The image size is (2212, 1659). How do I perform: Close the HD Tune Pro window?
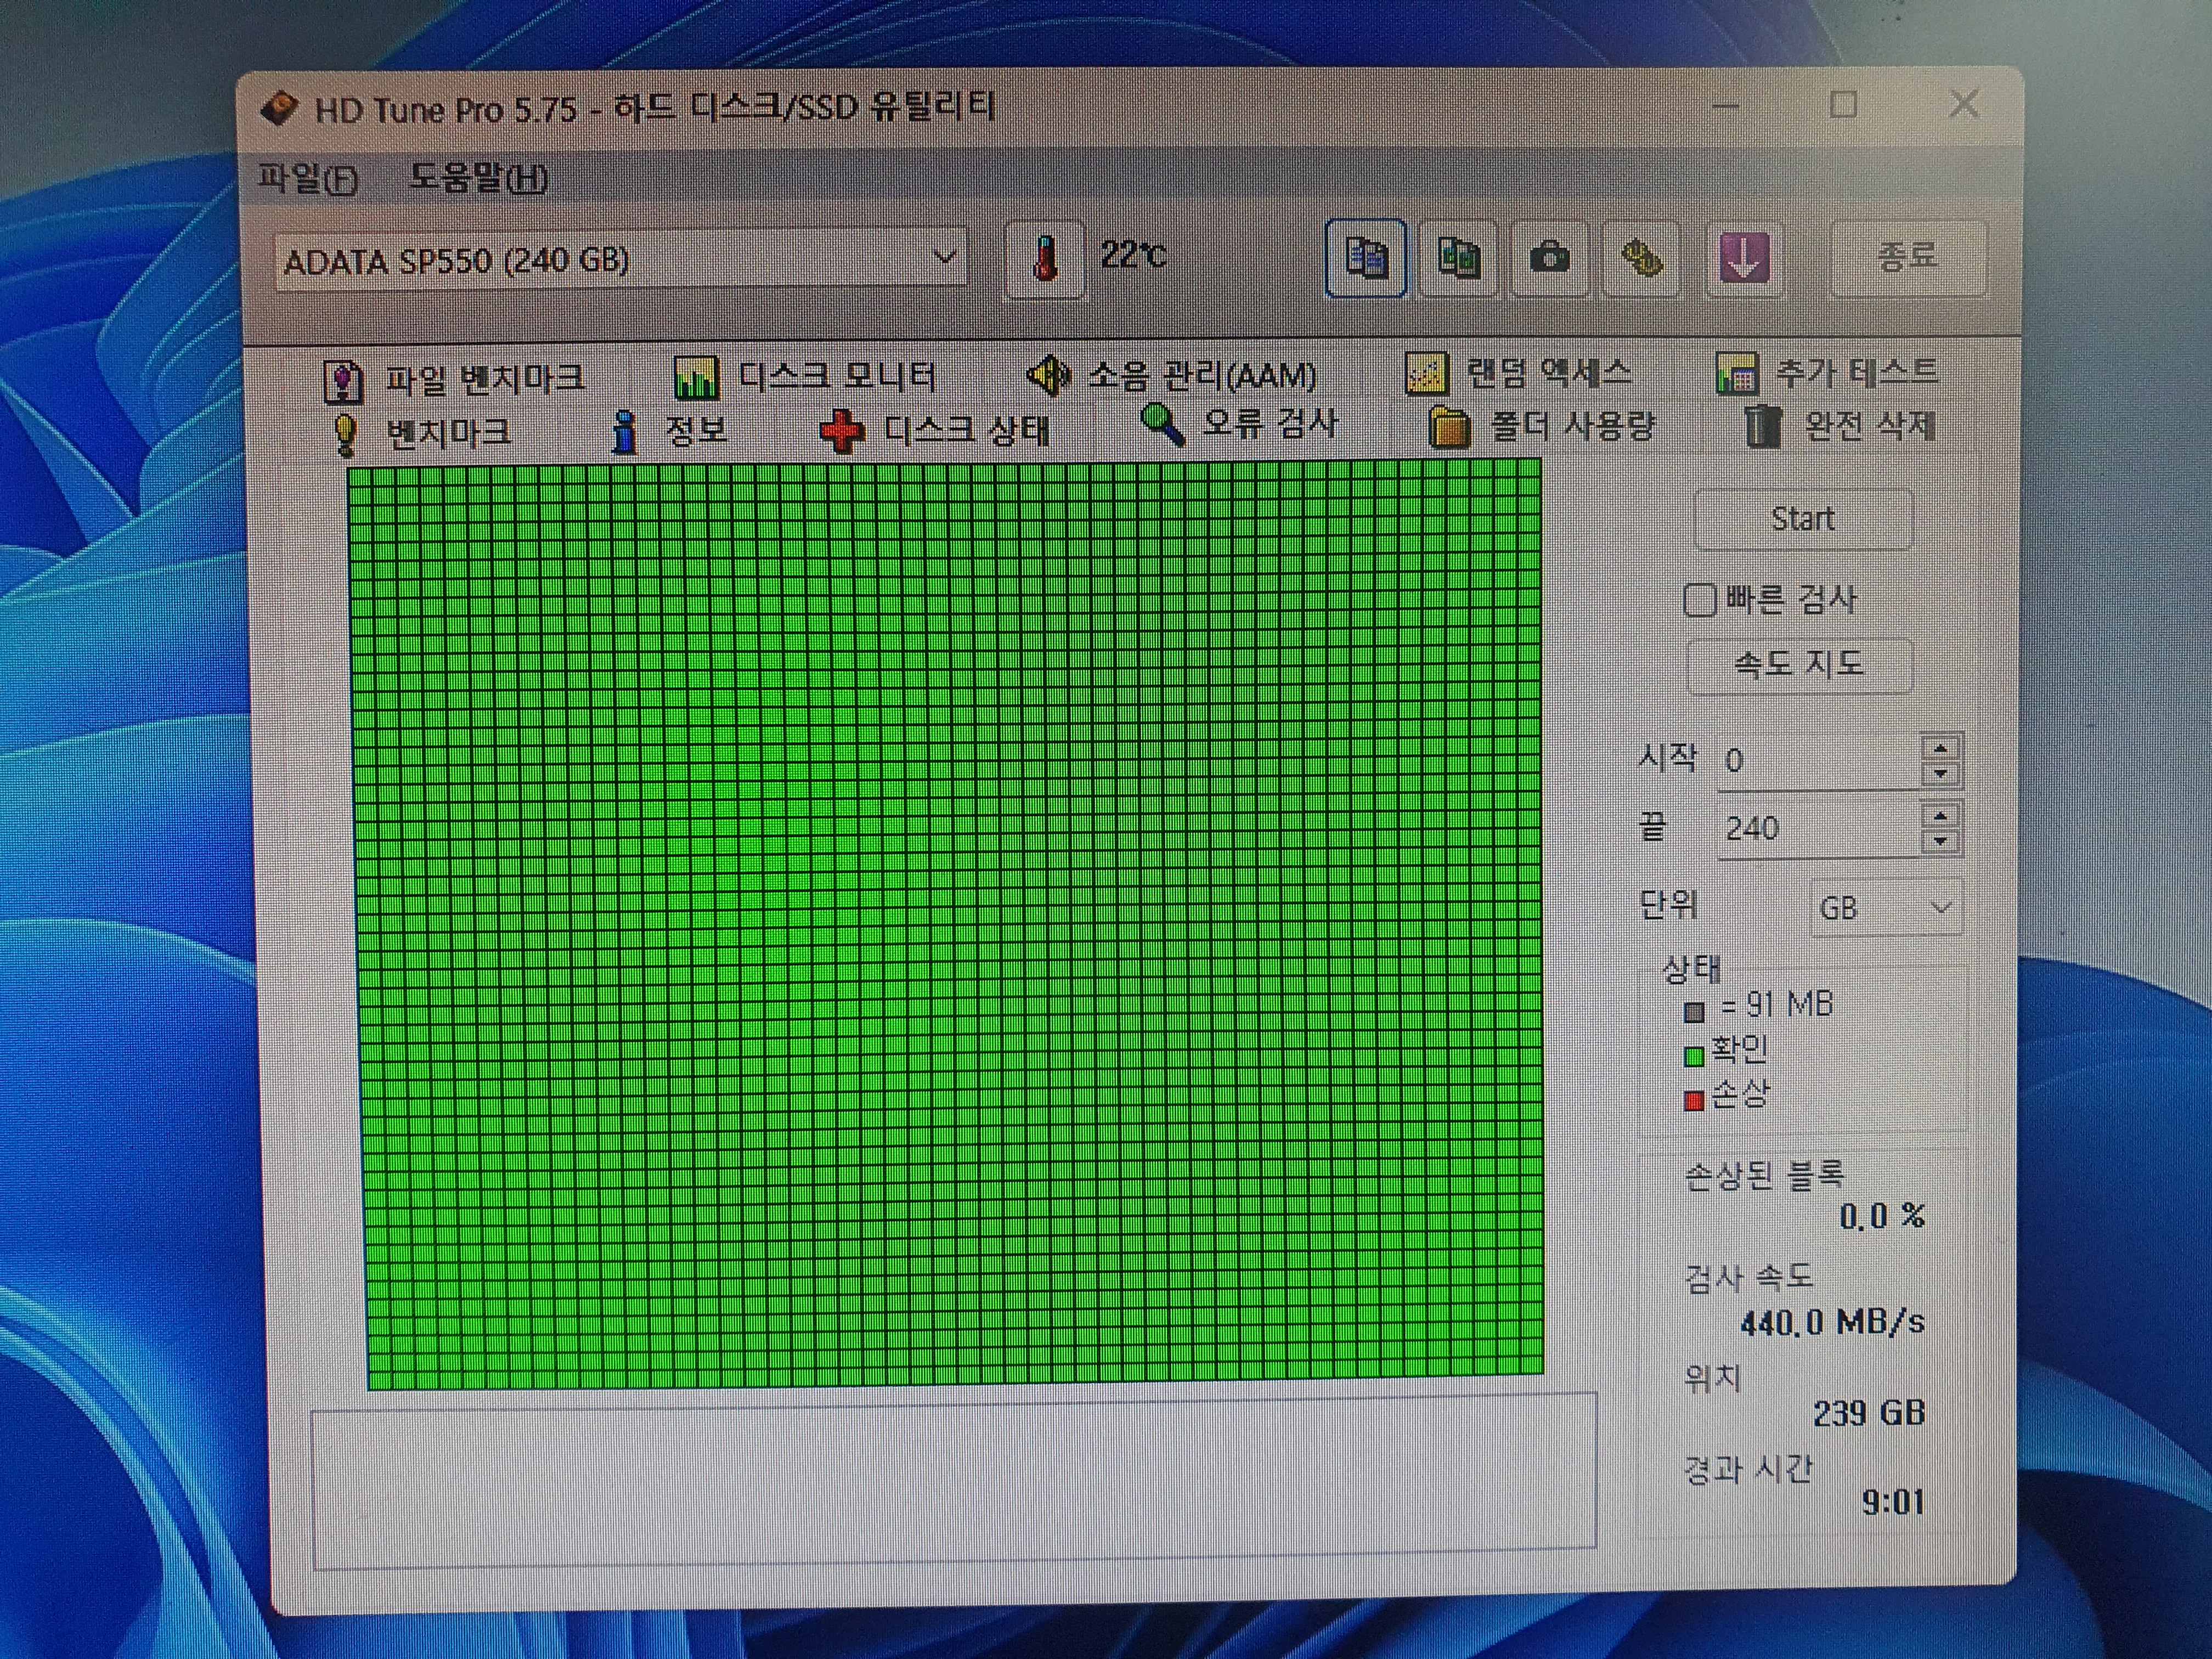(1964, 103)
